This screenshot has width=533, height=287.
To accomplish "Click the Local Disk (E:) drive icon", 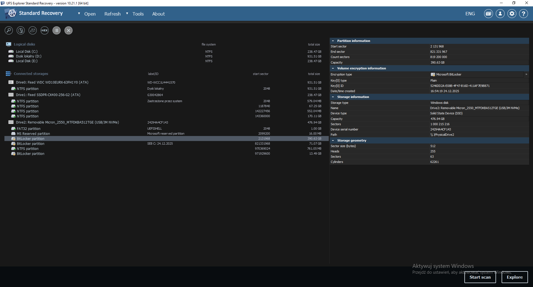I will (x=11, y=61).
